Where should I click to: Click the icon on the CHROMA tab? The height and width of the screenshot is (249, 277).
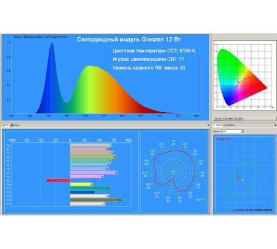[225, 125]
